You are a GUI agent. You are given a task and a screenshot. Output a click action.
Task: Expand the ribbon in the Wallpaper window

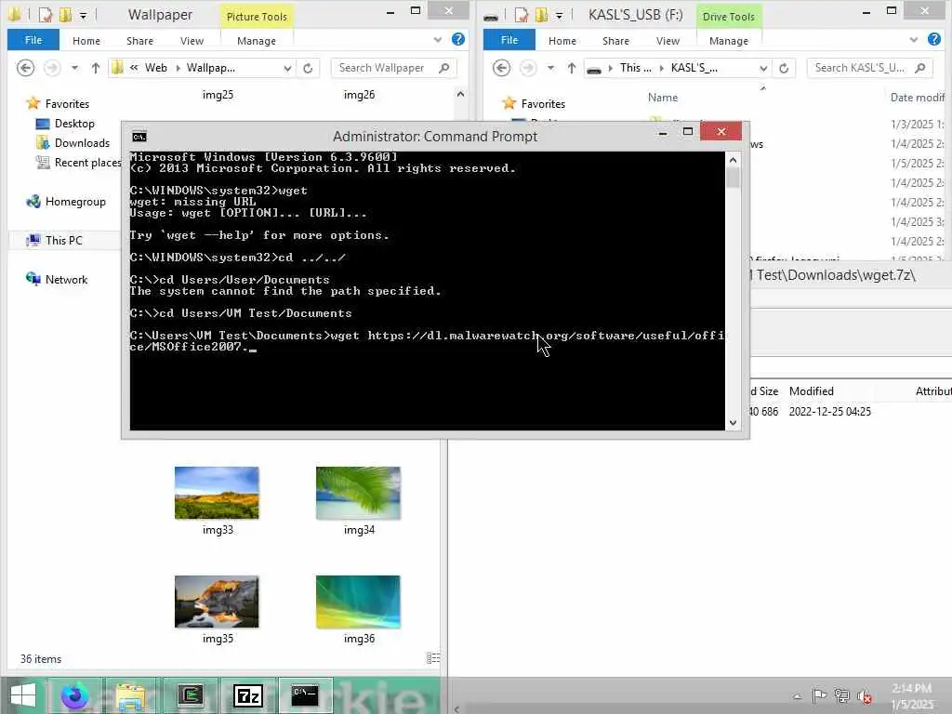(x=438, y=40)
